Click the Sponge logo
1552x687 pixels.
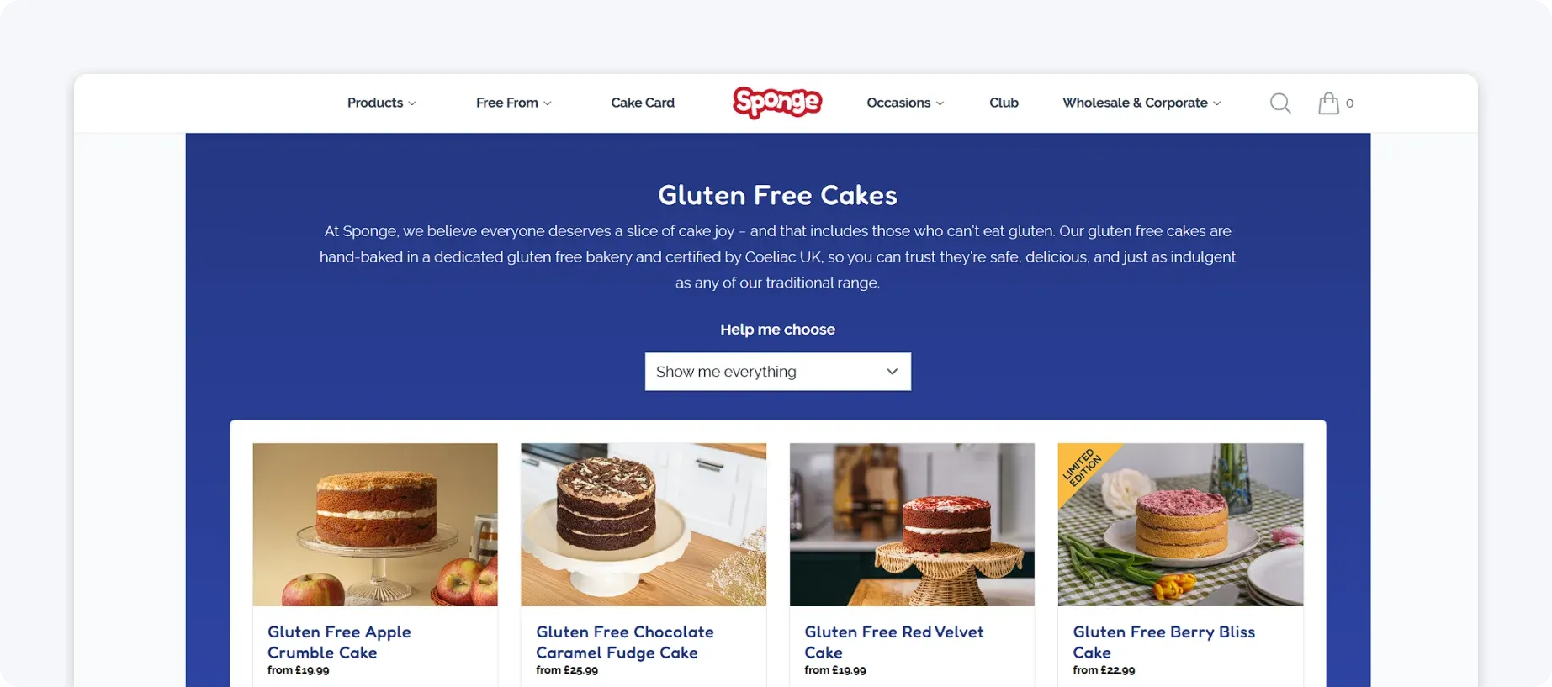click(x=777, y=103)
